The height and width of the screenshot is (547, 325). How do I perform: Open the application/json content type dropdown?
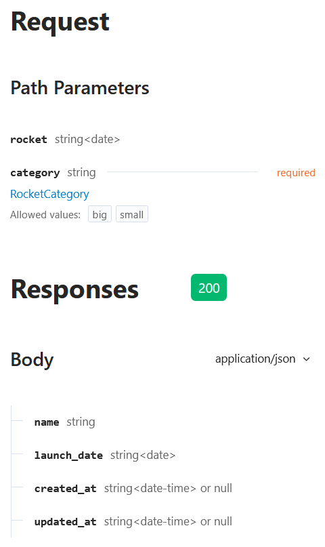263,359
